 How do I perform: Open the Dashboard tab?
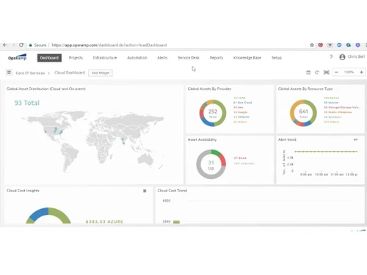tap(49, 58)
